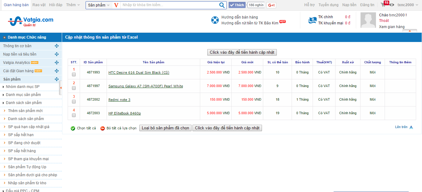This screenshot has height=192, width=422.
Task: Open SP đang chờ duyệt item
Action: coord(24,143)
